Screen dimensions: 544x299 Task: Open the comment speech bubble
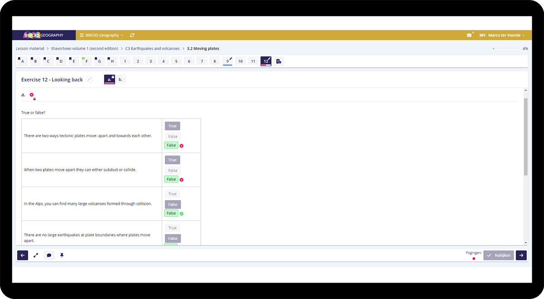tap(49, 255)
